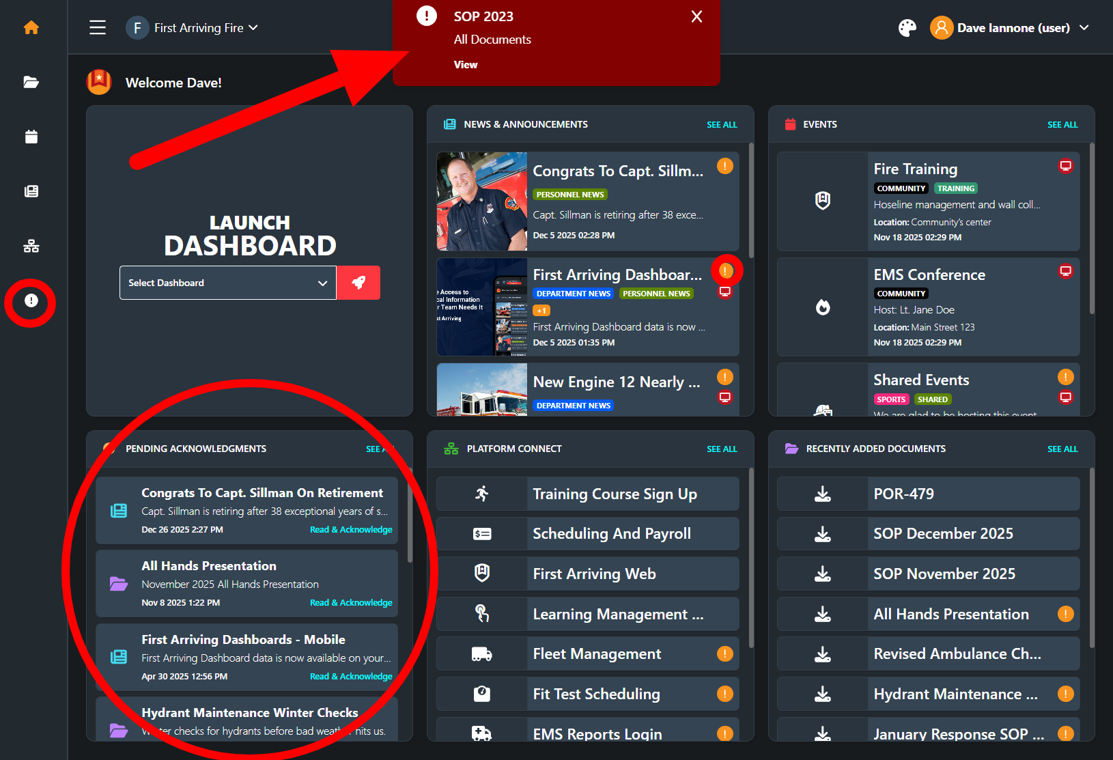Open the calendar events sidebar icon
This screenshot has width=1113, height=760.
pos(31,137)
